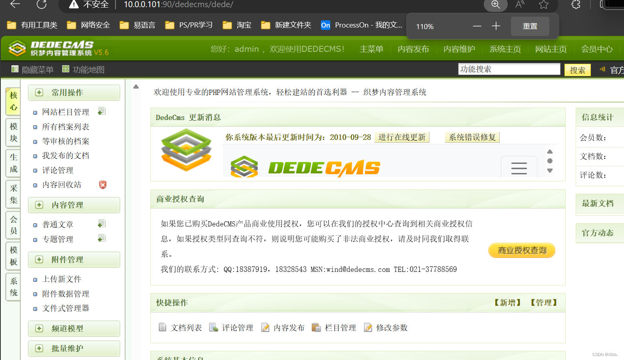Open 评论管理 in sidebar
This screenshot has width=624, height=360.
click(58, 170)
